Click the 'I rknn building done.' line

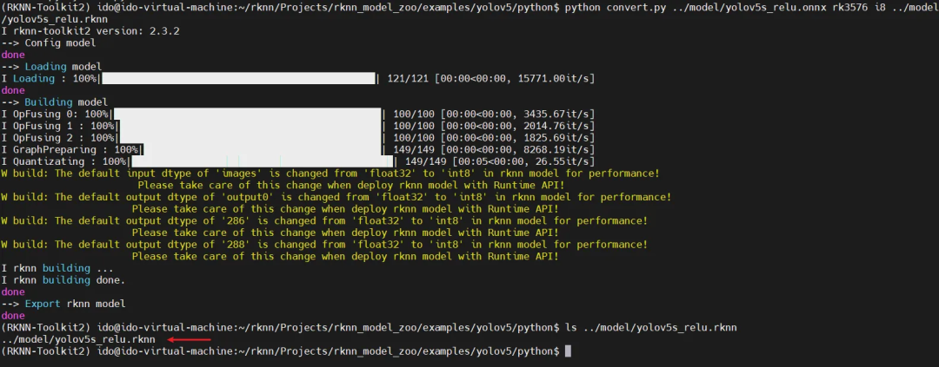point(63,279)
